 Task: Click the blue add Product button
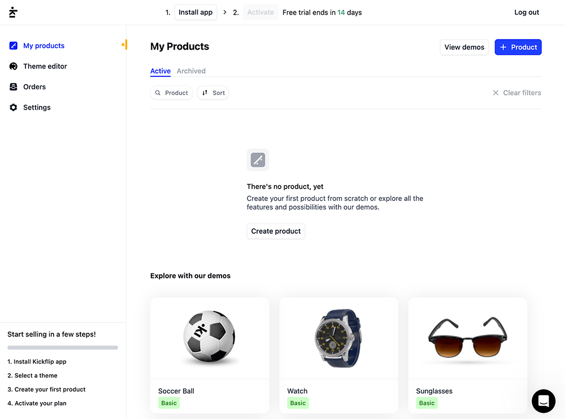click(x=518, y=47)
